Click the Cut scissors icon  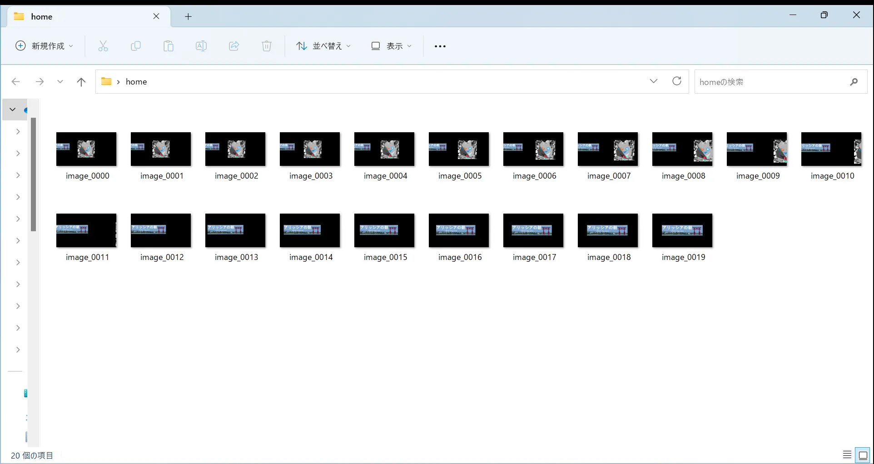click(x=103, y=46)
